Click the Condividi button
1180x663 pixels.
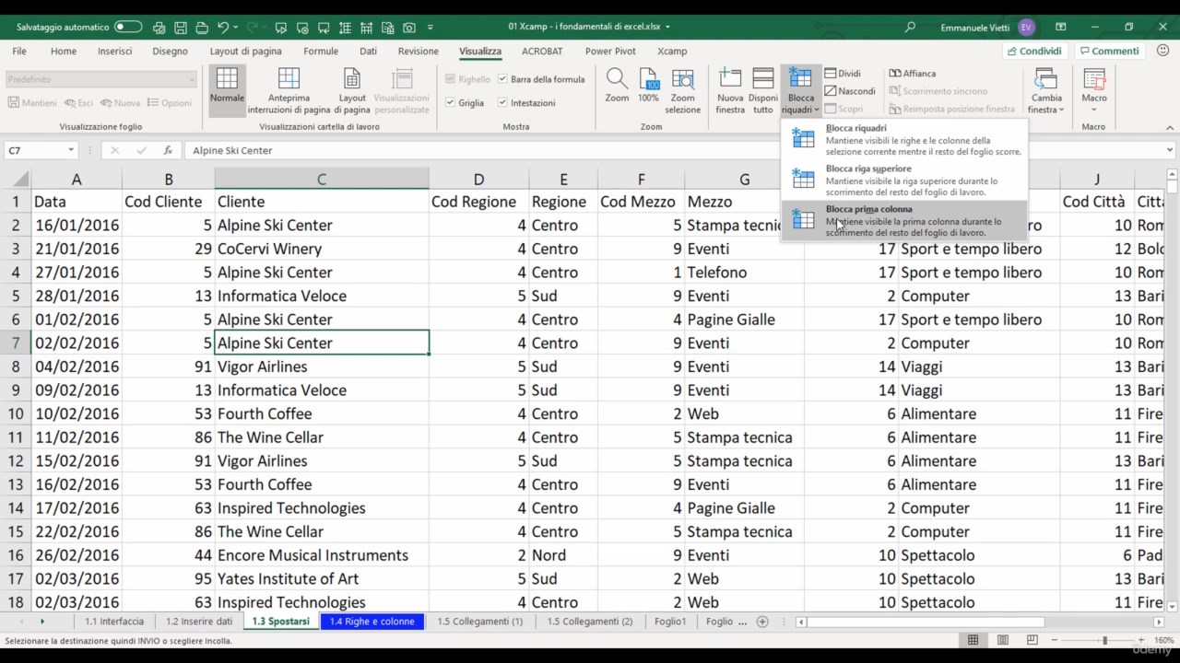tap(1035, 52)
